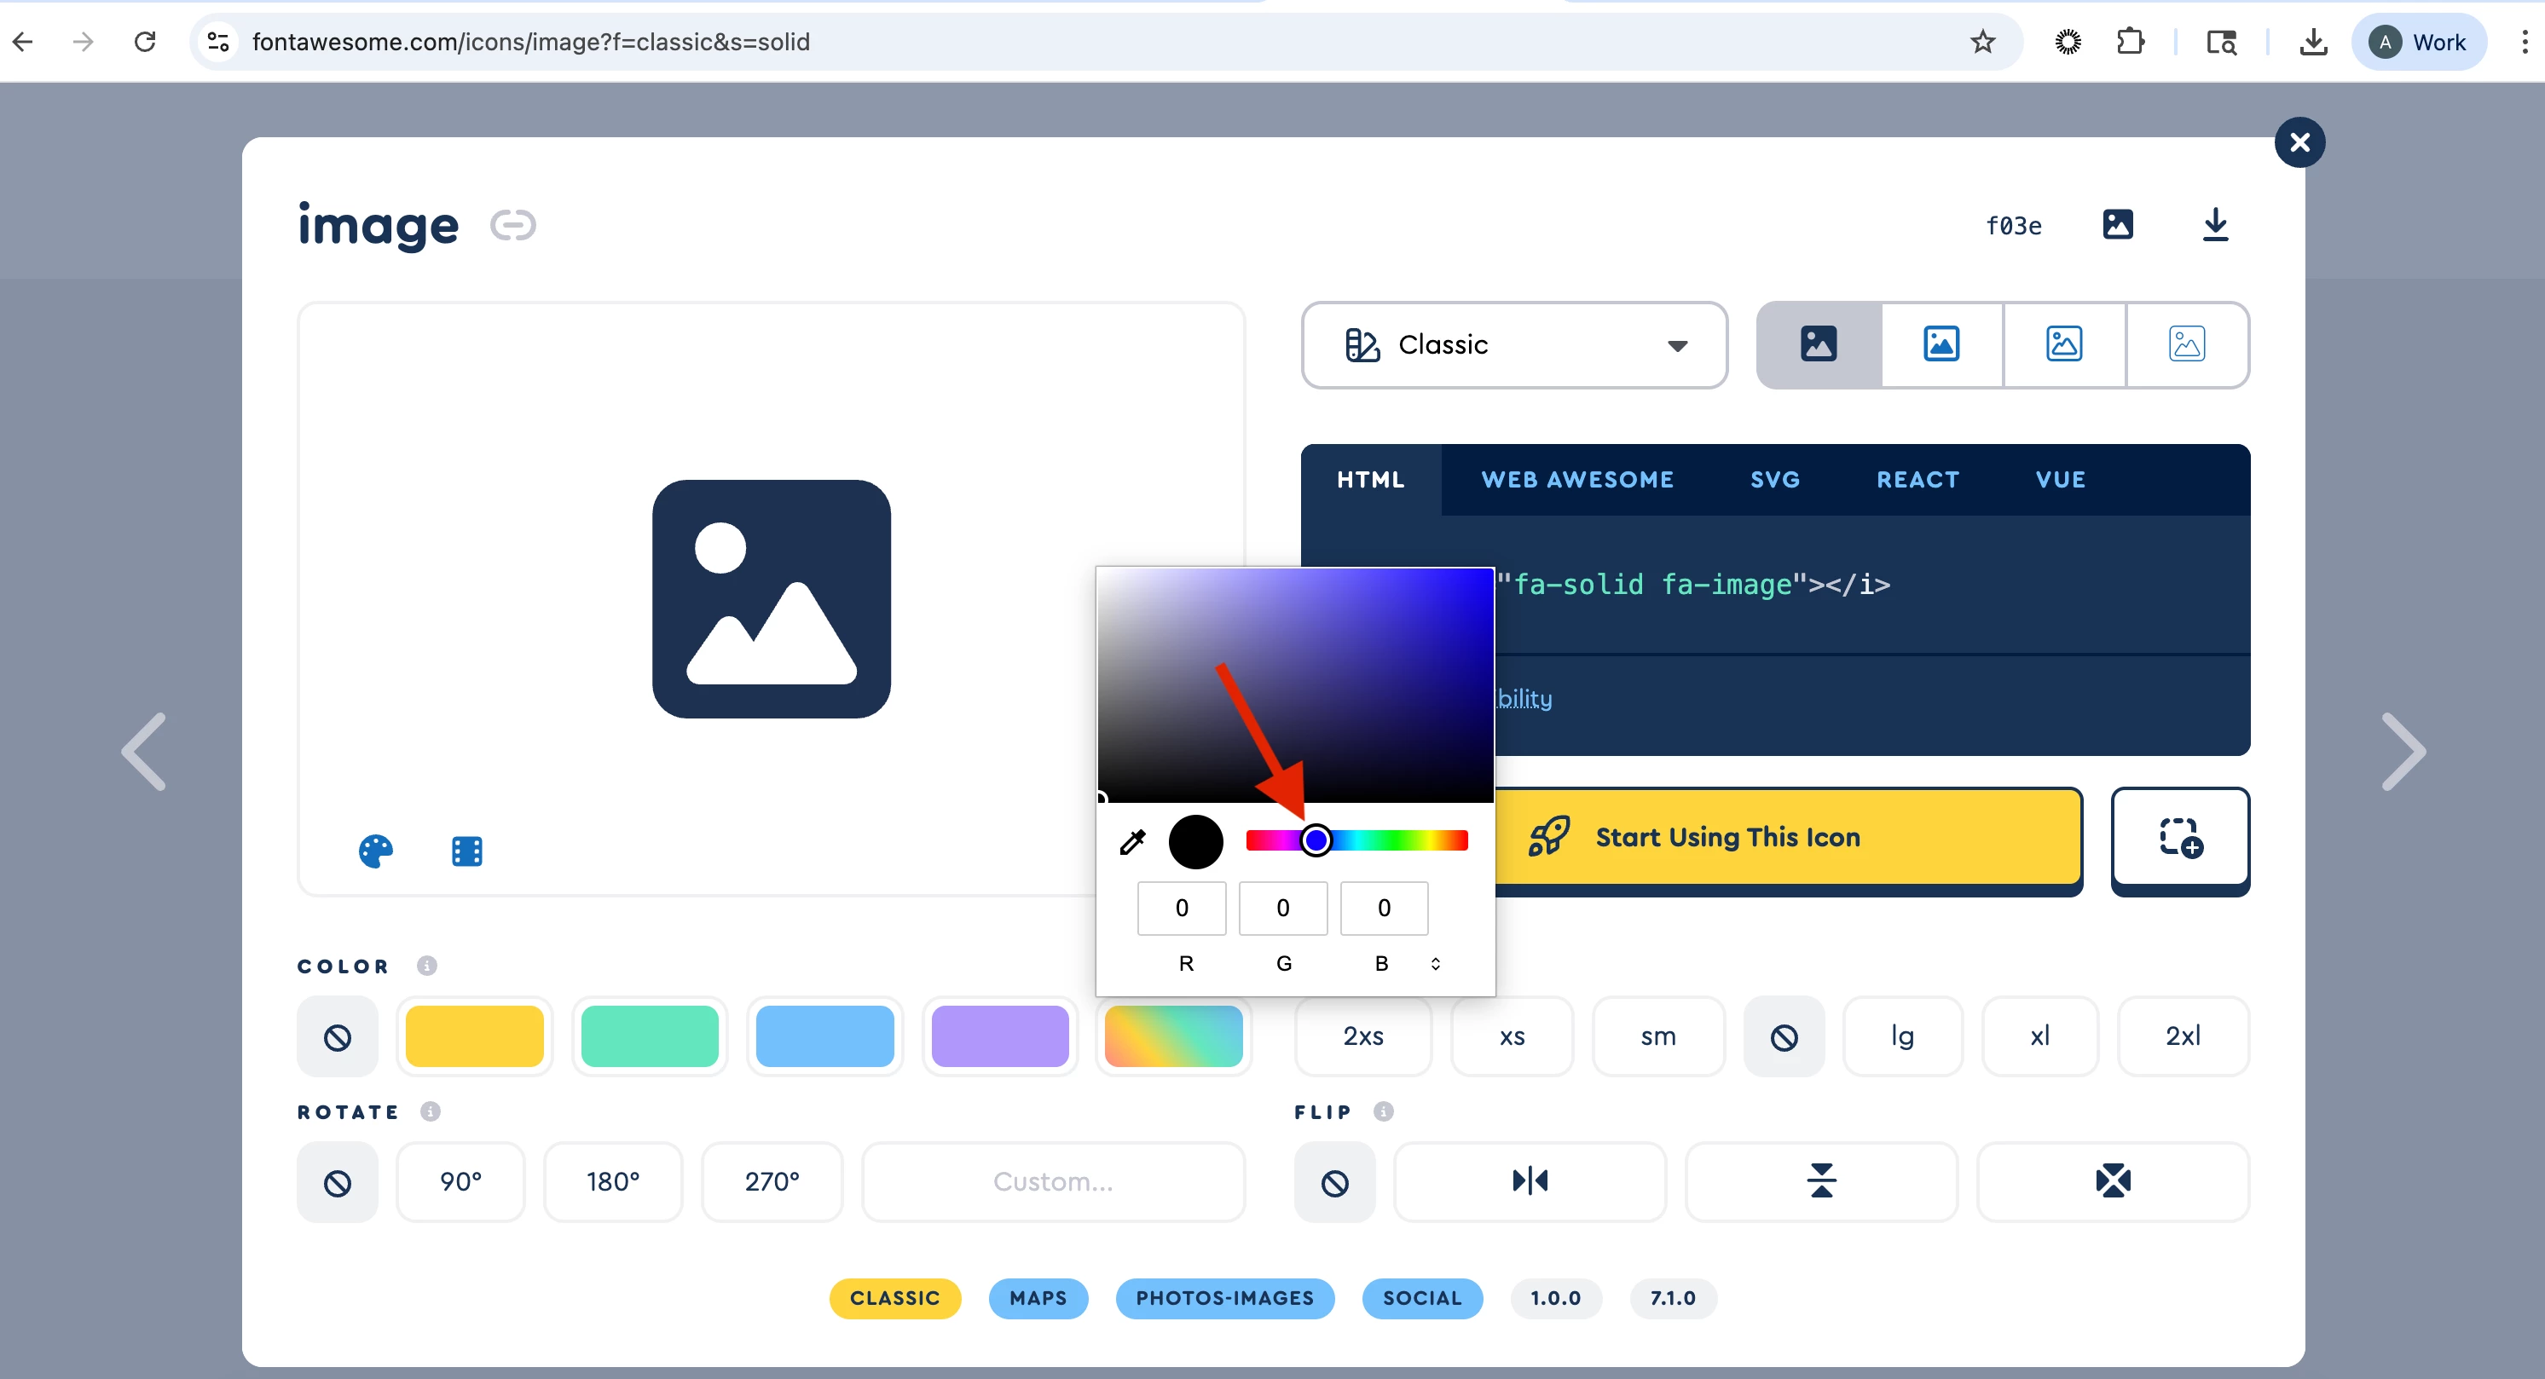Toggle RGB color format switcher arrows

point(1436,963)
